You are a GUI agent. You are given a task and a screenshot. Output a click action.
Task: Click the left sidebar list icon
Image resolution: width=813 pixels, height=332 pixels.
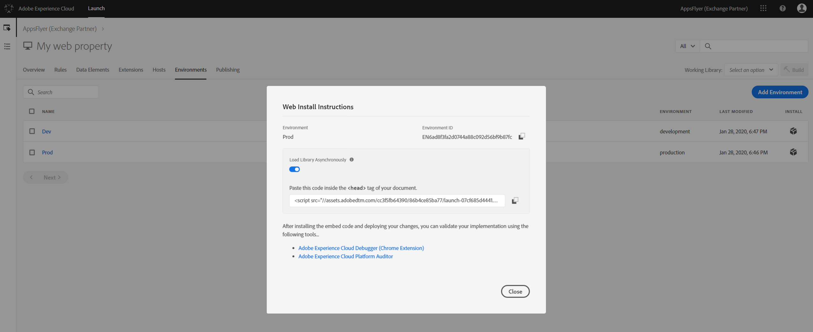[7, 46]
